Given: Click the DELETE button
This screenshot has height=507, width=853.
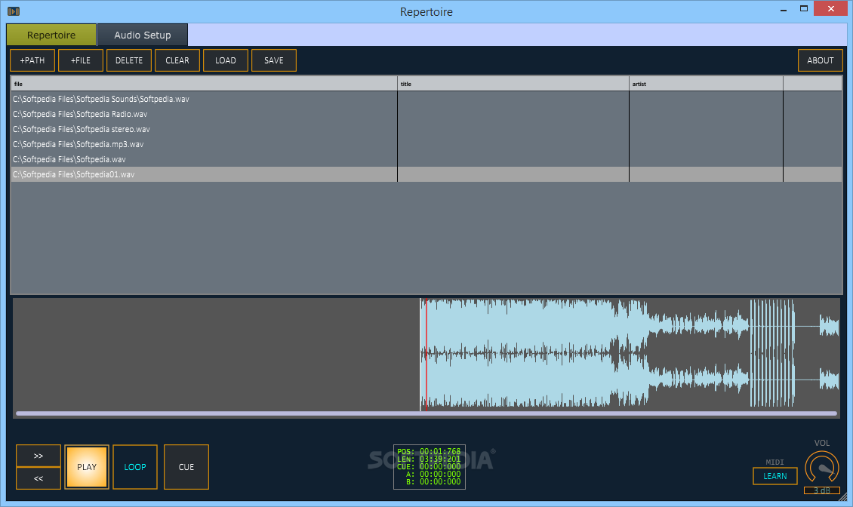Looking at the screenshot, I should click(129, 60).
